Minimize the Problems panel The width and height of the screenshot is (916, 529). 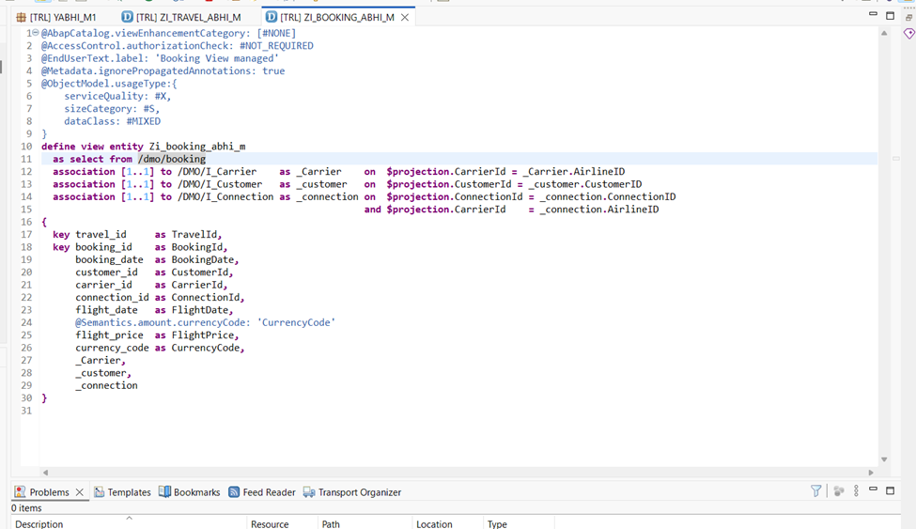pos(873,489)
